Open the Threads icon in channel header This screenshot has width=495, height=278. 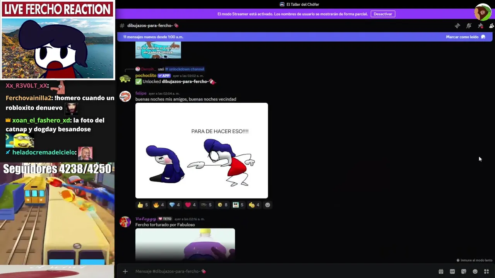457,25
